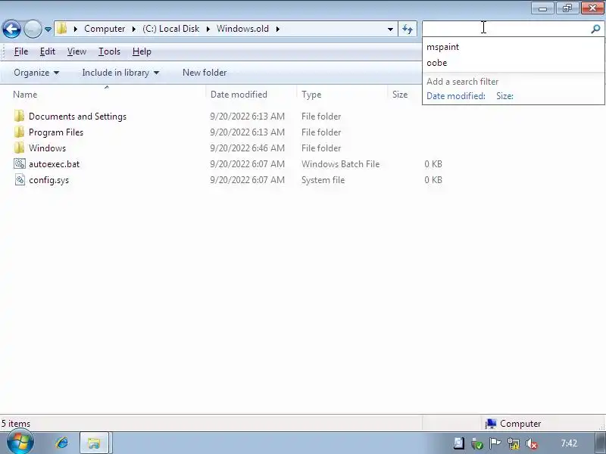Open the View menu
Viewport: 606px width, 454px height.
pyautogui.click(x=77, y=51)
